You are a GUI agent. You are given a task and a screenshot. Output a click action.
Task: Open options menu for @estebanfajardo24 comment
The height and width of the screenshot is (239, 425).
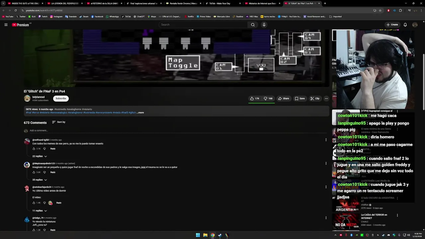(326, 187)
